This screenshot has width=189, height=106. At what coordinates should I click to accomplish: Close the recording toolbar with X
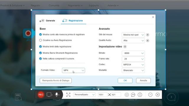tap(157, 95)
